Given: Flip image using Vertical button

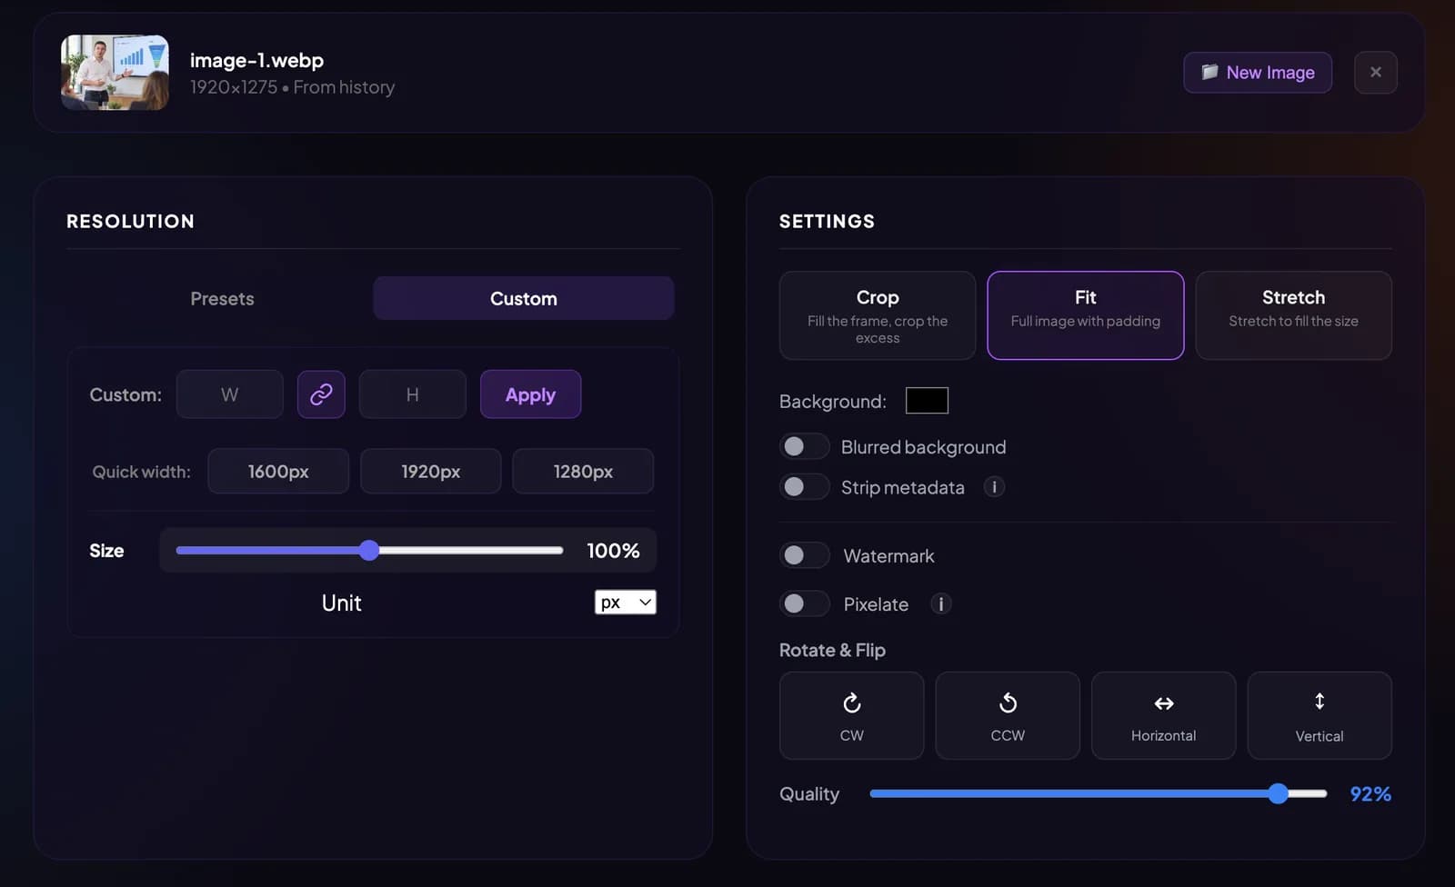Looking at the screenshot, I should tap(1320, 715).
